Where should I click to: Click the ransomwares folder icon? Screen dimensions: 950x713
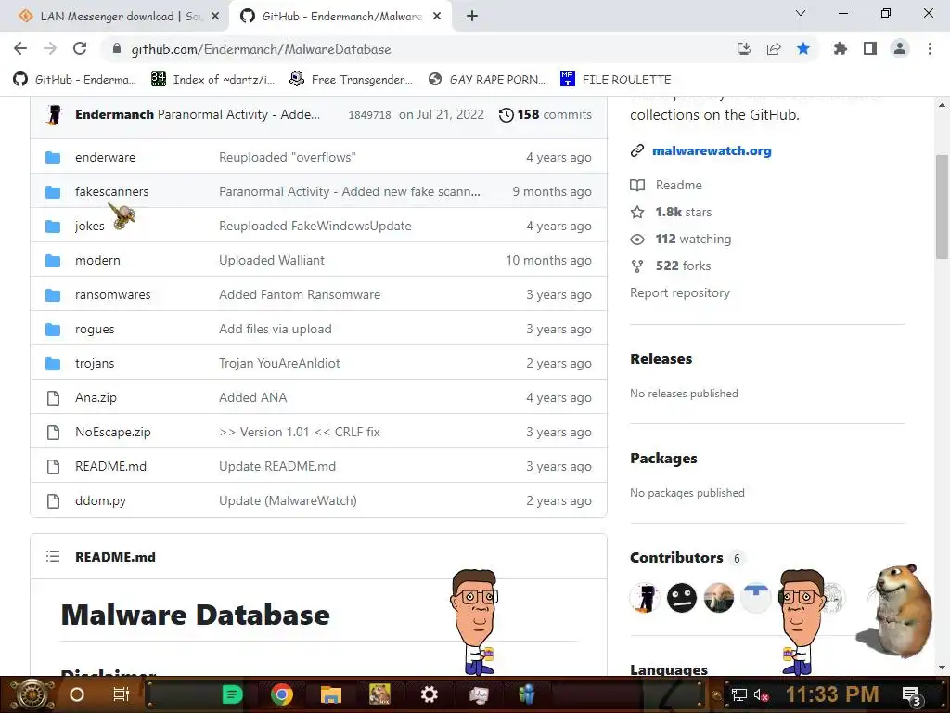point(53,295)
